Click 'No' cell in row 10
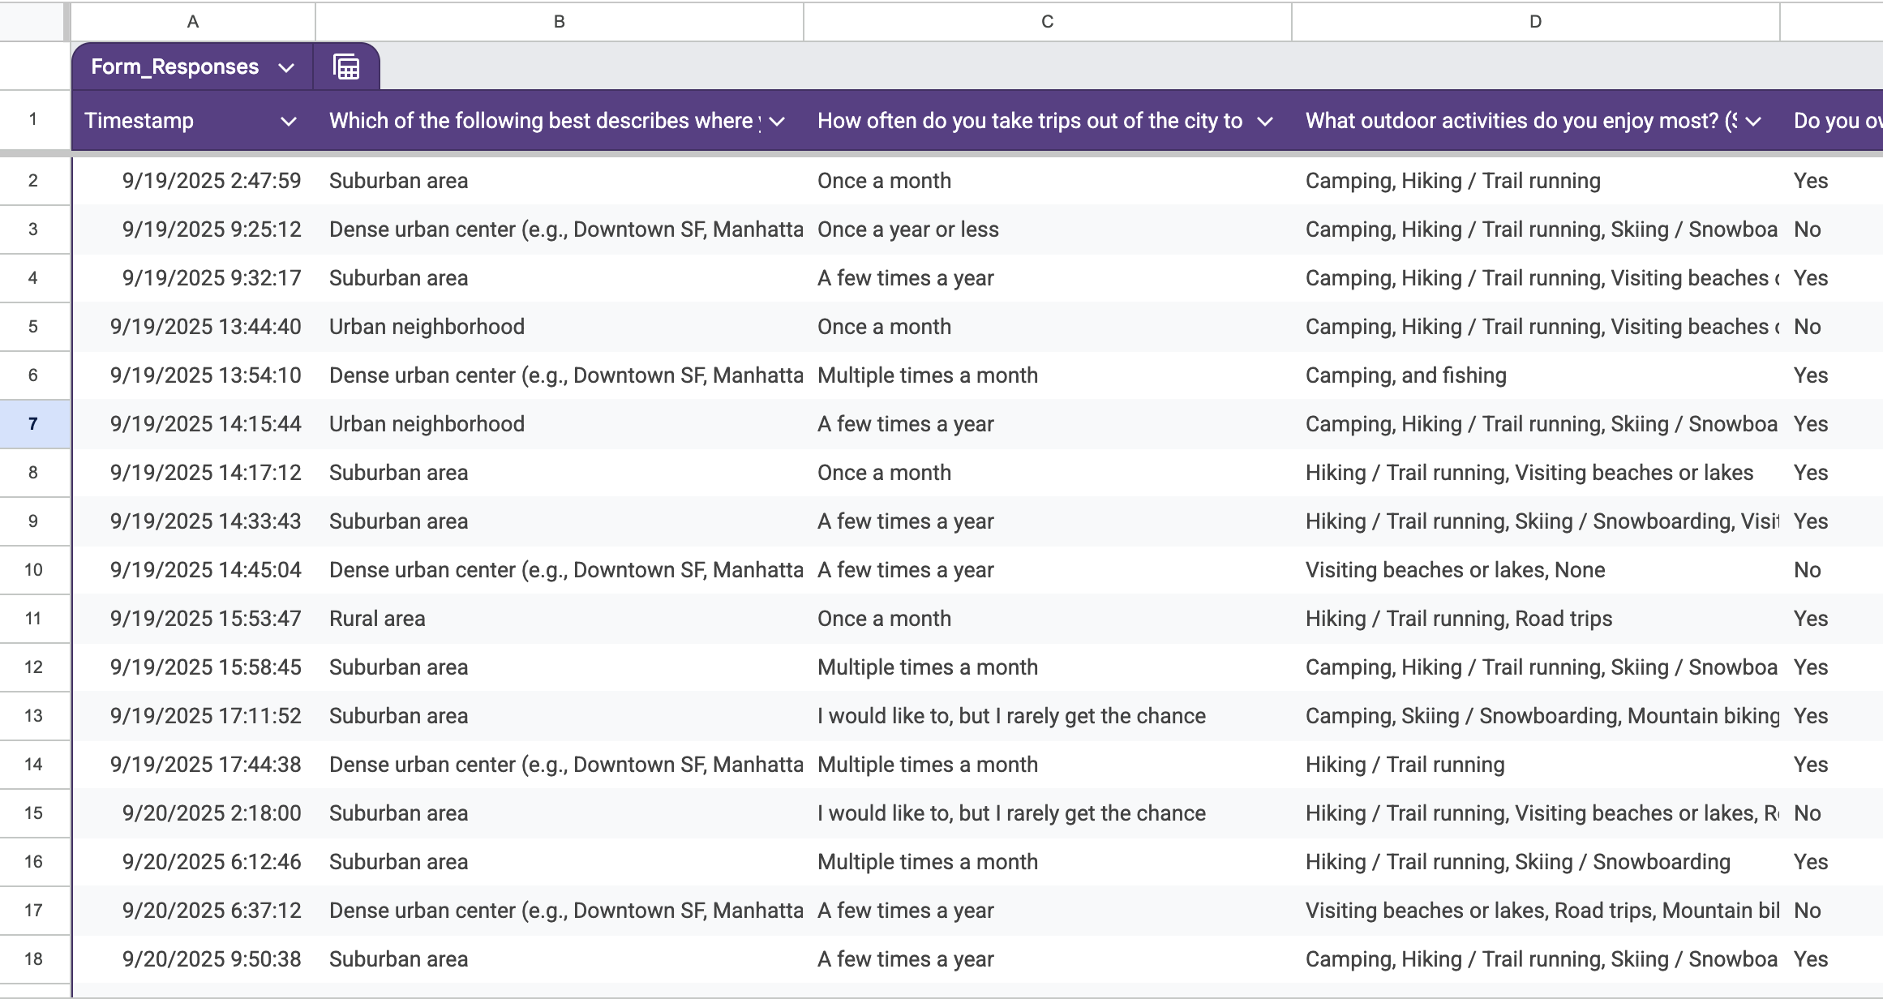Image resolution: width=1883 pixels, height=999 pixels. click(1832, 570)
